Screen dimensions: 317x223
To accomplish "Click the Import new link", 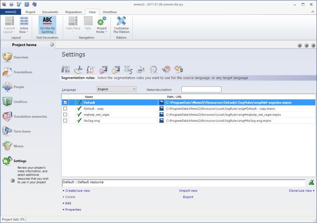I will click(188, 191).
